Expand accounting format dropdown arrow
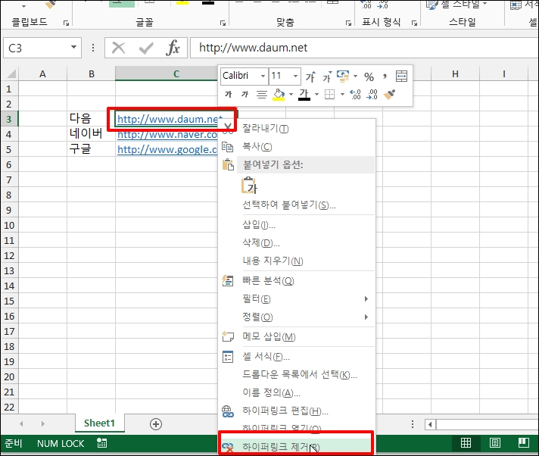Screen dimensions: 539x456 pos(356,77)
